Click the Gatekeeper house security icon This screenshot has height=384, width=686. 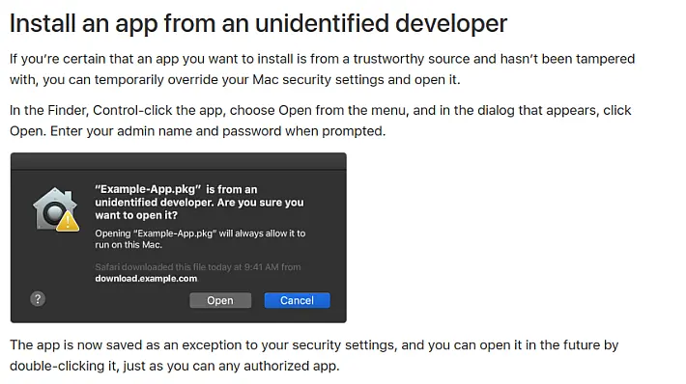point(55,208)
